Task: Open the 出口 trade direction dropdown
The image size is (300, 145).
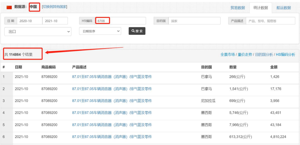Action: 38,32
